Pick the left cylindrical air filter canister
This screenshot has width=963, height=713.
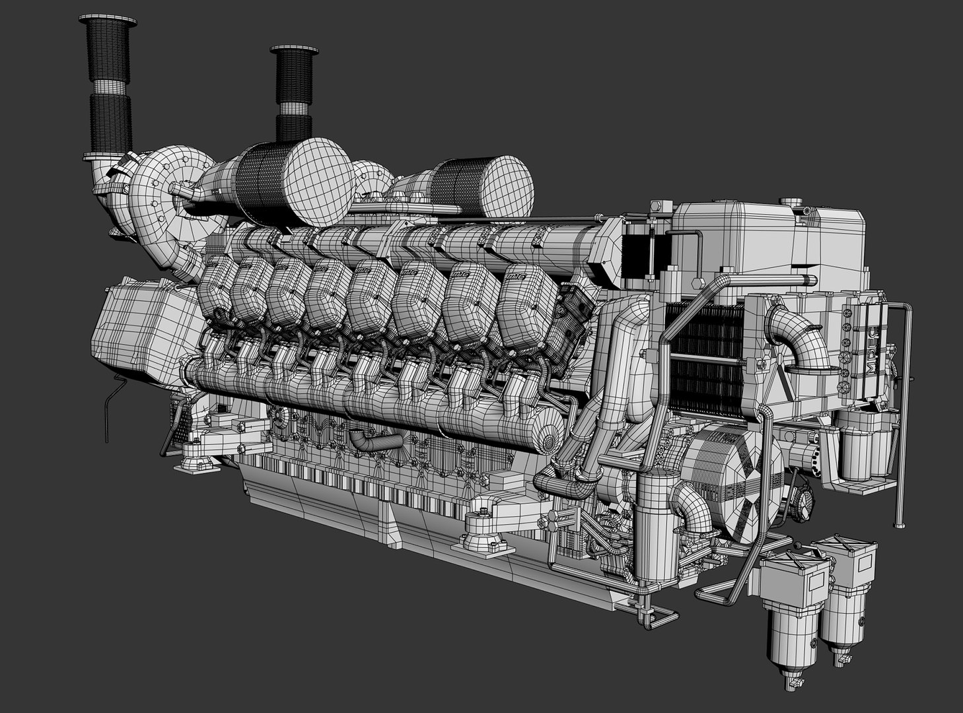click(295, 182)
